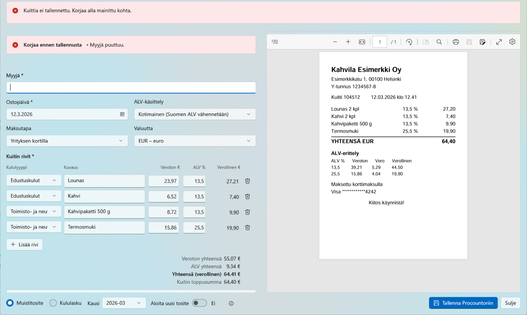Viewport: 527px width, 315px height.
Task: Toggle Aloita uusi tosite switch
Action: (x=199, y=303)
